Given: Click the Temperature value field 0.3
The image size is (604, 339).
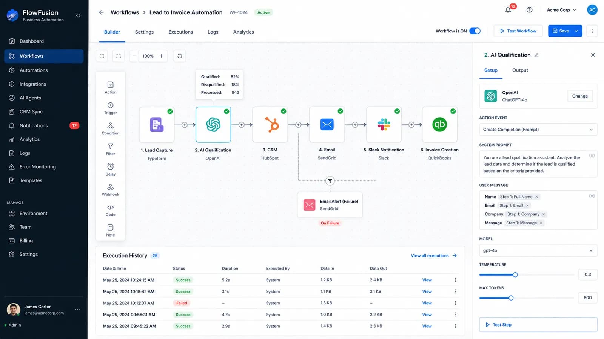Looking at the screenshot, I should click(x=588, y=275).
